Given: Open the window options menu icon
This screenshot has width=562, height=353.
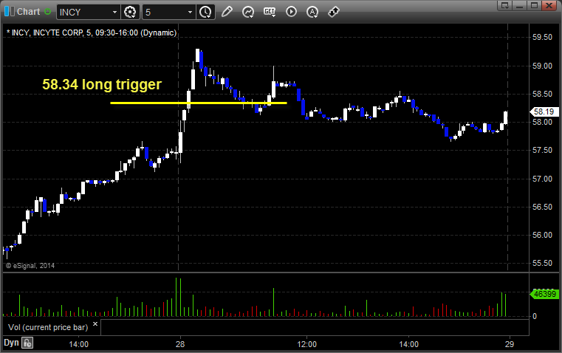Looking at the screenshot, I should point(504,5).
